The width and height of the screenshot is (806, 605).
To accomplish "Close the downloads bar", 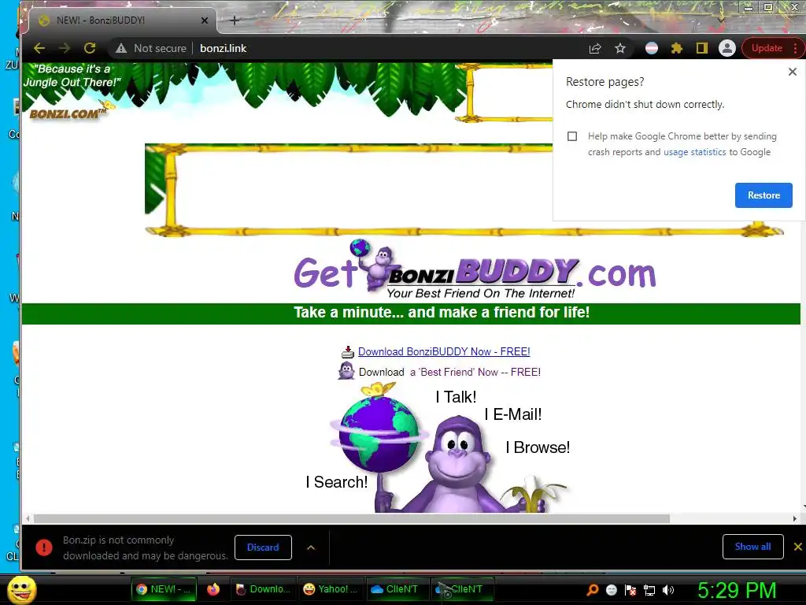I will point(798,547).
